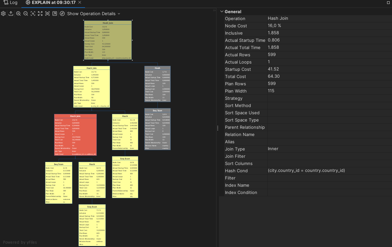Collapse the General section

point(222,12)
